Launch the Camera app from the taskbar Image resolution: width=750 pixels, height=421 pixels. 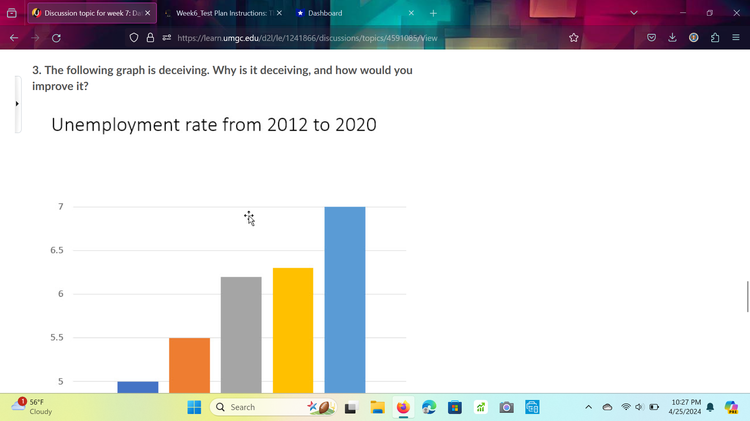point(506,407)
